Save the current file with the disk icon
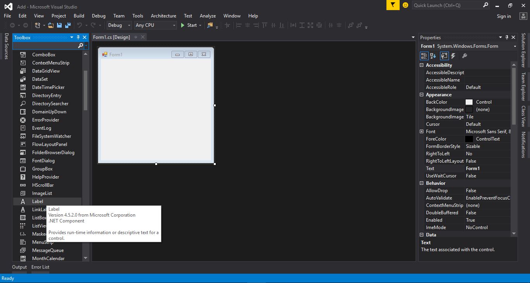Screen dimensions: 530x283 [59, 25]
